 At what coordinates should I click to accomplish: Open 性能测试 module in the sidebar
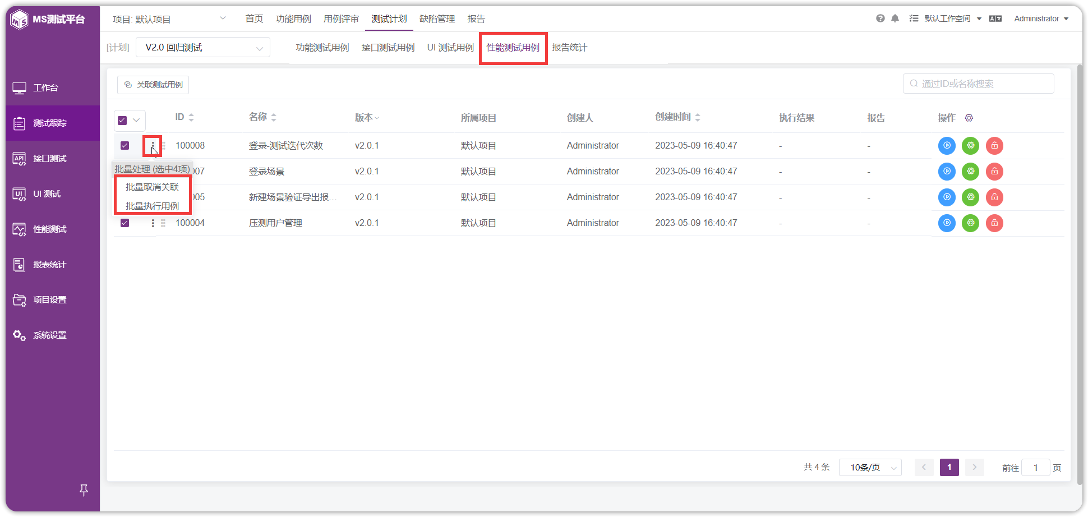tap(53, 229)
